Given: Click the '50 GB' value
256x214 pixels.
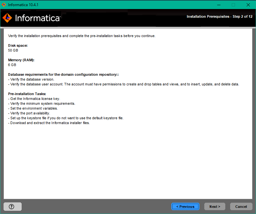Looking at the screenshot, I should [13, 50].
